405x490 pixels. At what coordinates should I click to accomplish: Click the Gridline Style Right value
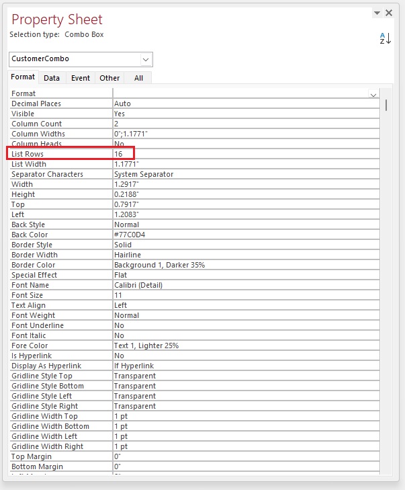click(x=246, y=406)
